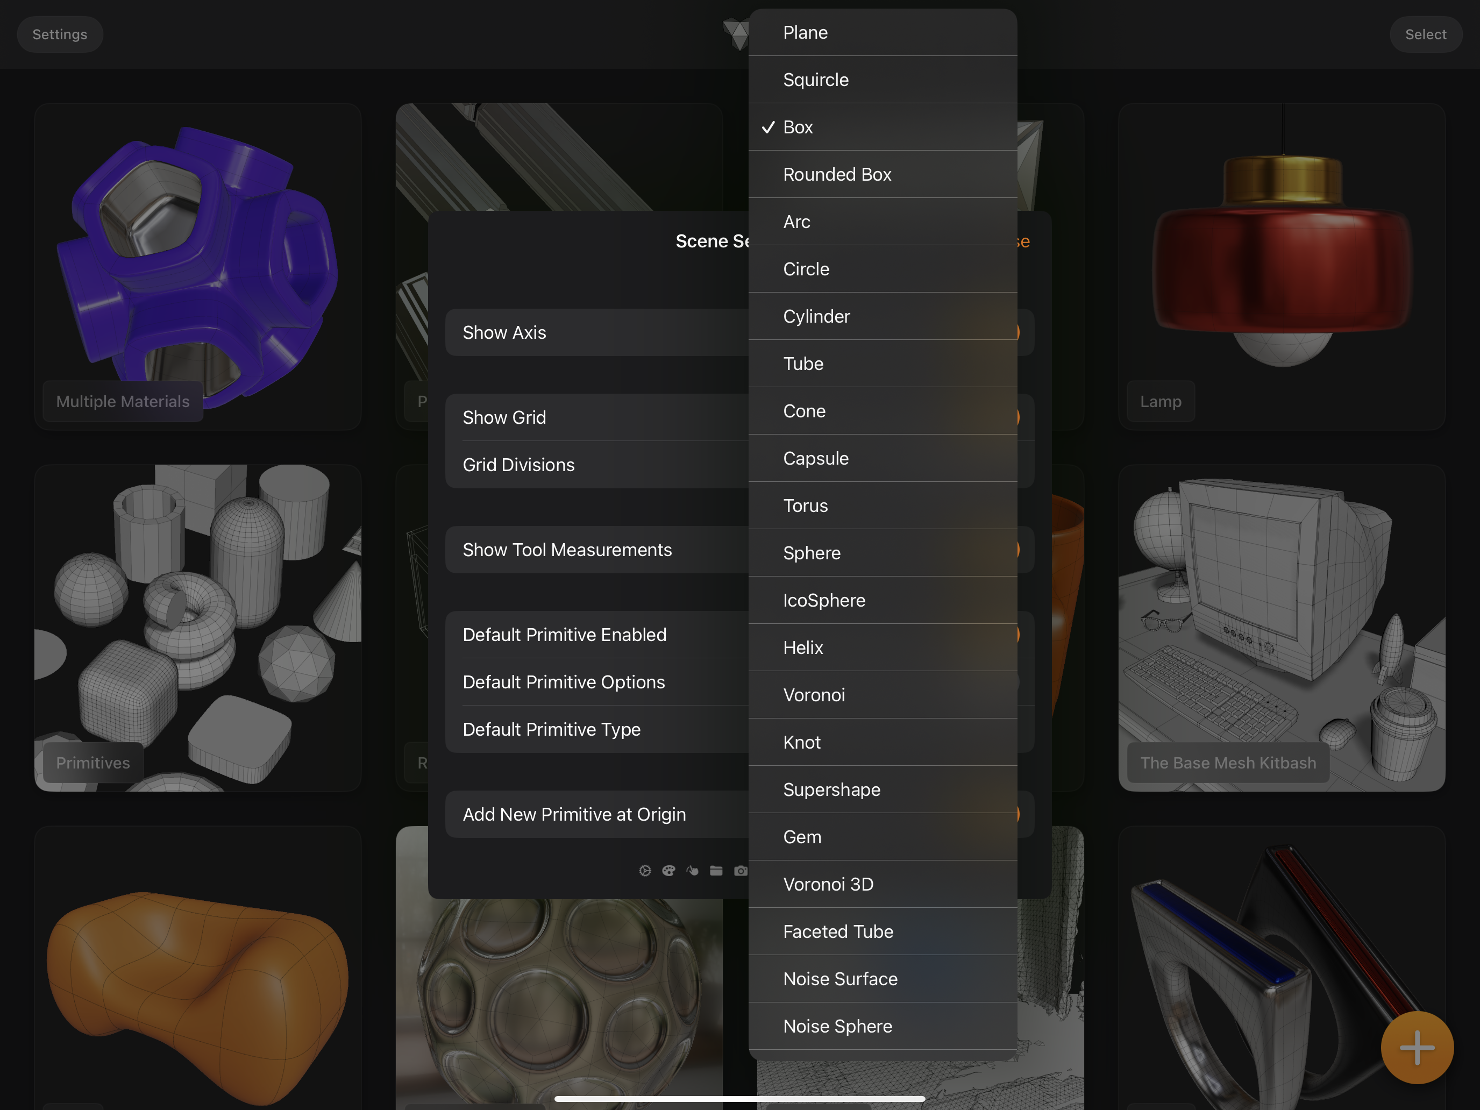The image size is (1480, 1110).
Task: Open the folder files page icon
Action: point(716,871)
